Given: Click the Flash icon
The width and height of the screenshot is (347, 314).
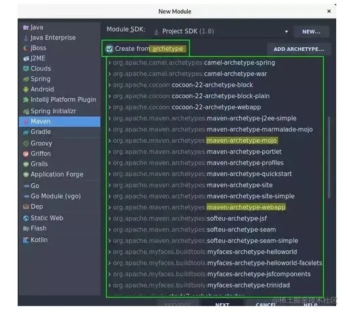Looking at the screenshot, I should tap(26, 229).
